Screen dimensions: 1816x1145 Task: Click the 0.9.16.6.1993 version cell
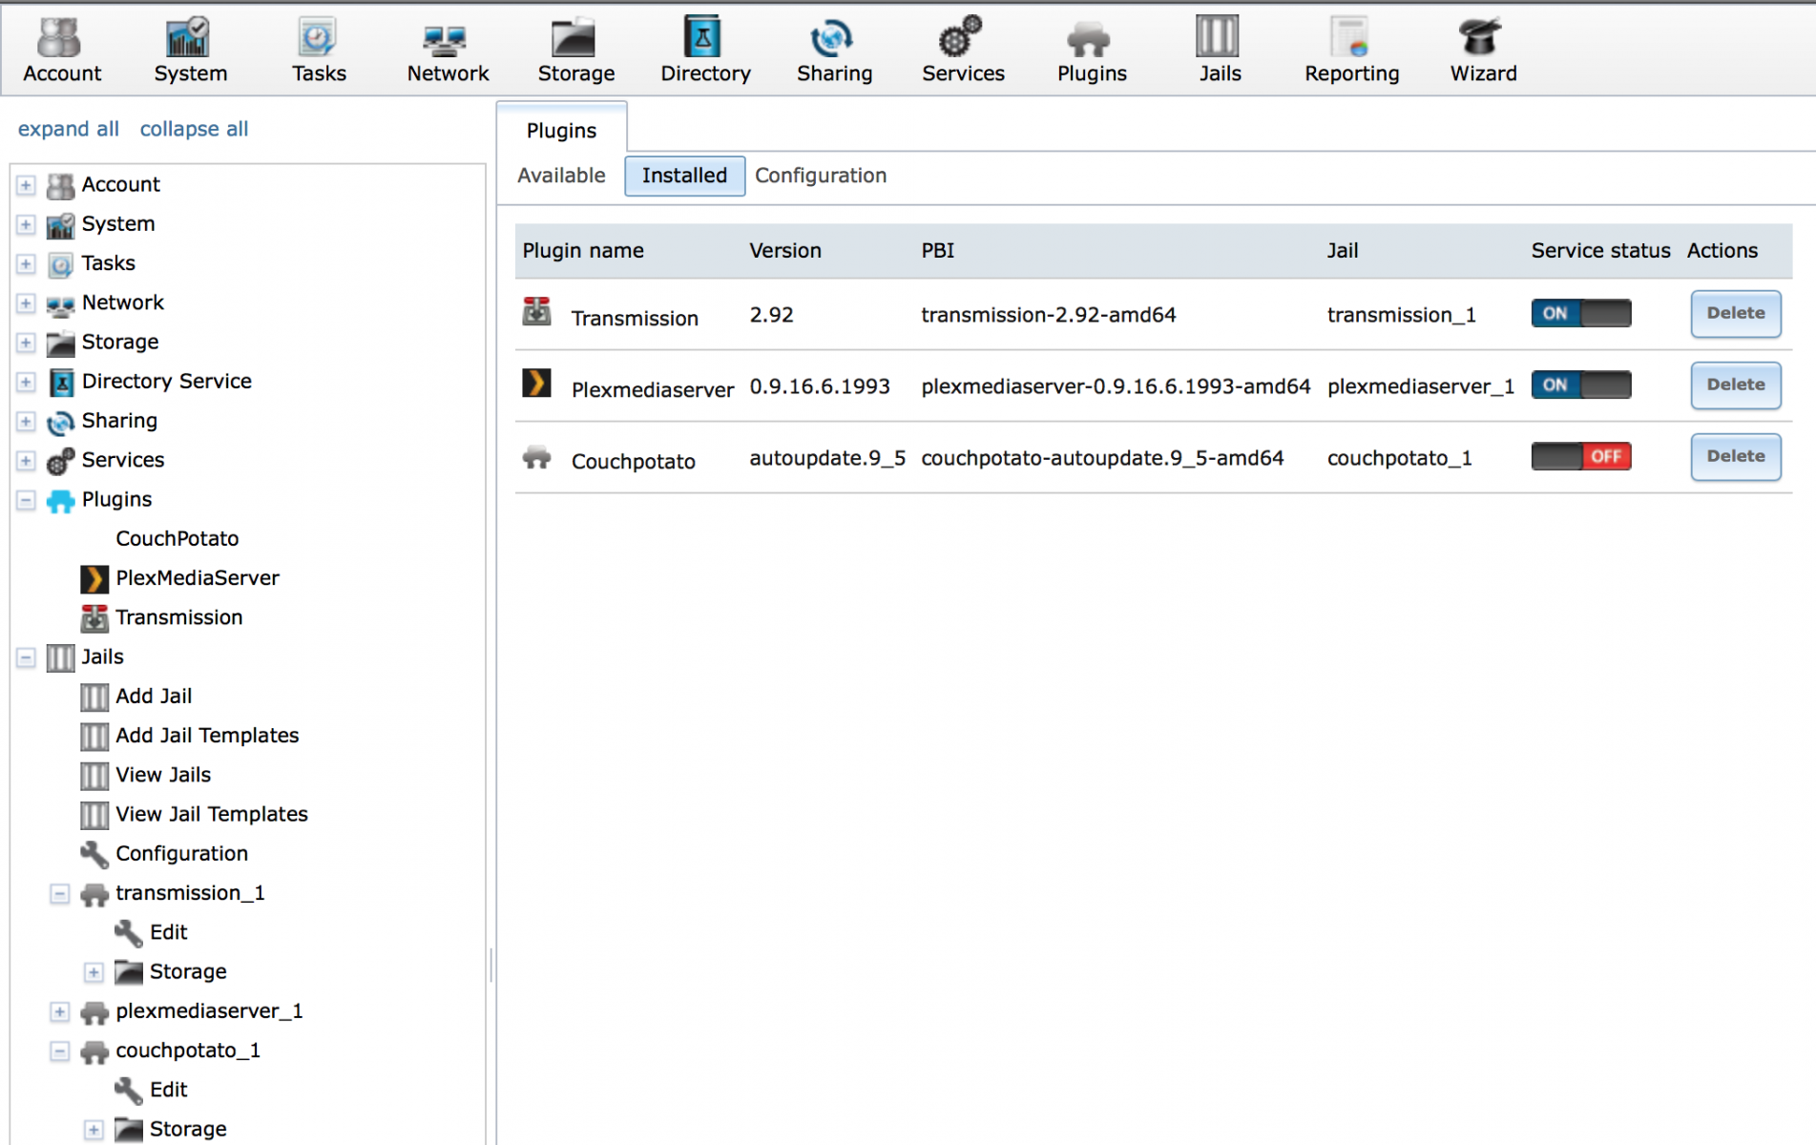[x=819, y=386]
